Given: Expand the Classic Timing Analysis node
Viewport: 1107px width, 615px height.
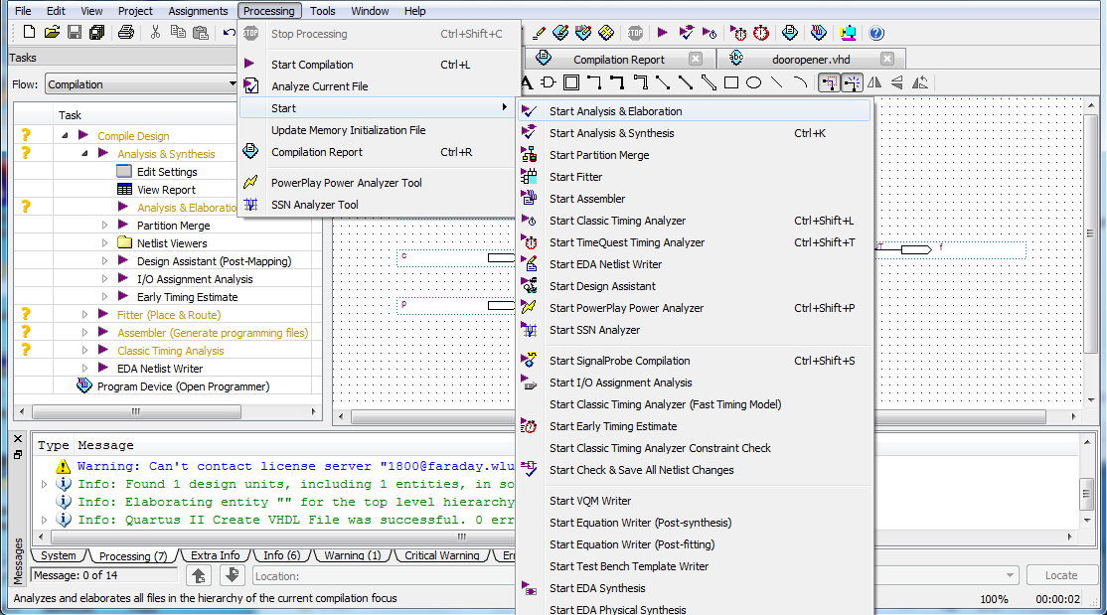Looking at the screenshot, I should click(84, 350).
